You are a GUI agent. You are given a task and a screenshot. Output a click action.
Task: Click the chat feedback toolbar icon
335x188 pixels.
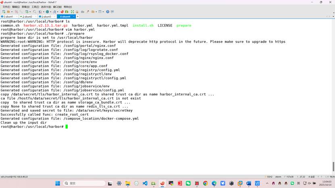point(112,12)
